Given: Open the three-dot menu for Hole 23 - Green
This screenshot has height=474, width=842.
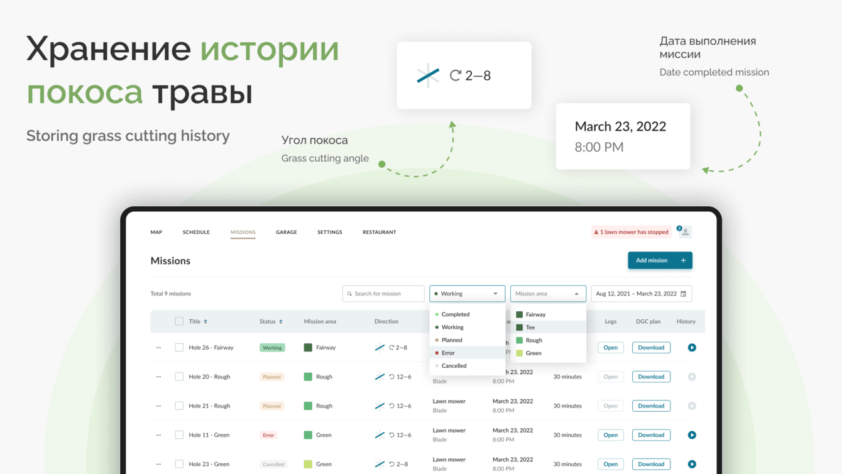Looking at the screenshot, I should [158, 464].
